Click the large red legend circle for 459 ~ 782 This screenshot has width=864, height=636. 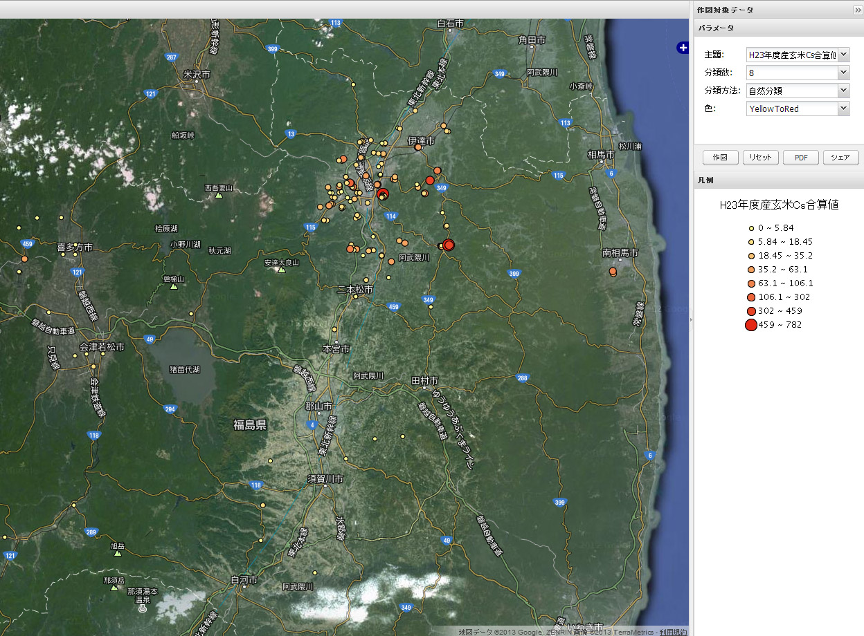(x=751, y=325)
